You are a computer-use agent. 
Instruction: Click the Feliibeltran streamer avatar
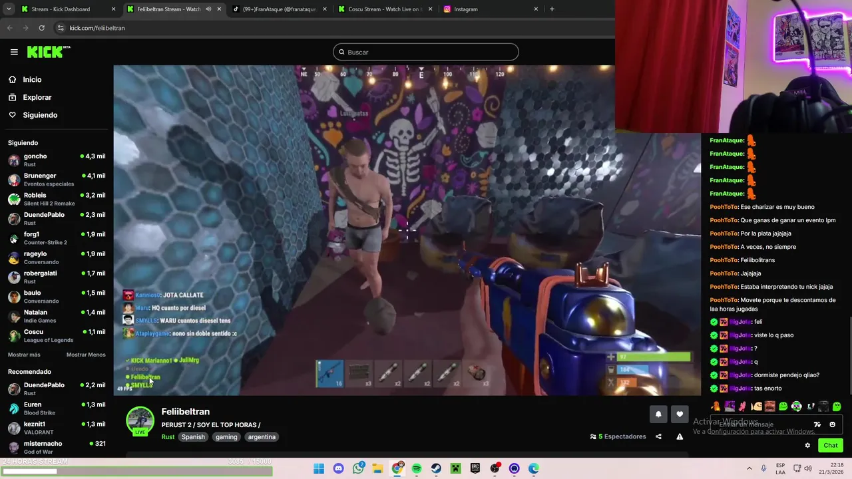click(140, 420)
